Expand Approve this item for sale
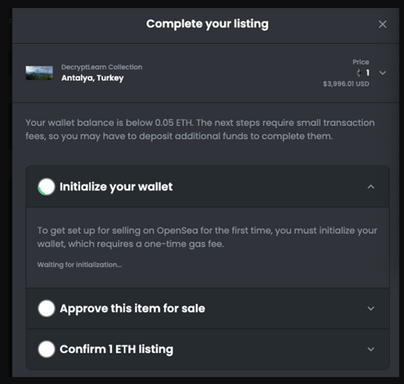This screenshot has width=404, height=384. click(x=370, y=309)
